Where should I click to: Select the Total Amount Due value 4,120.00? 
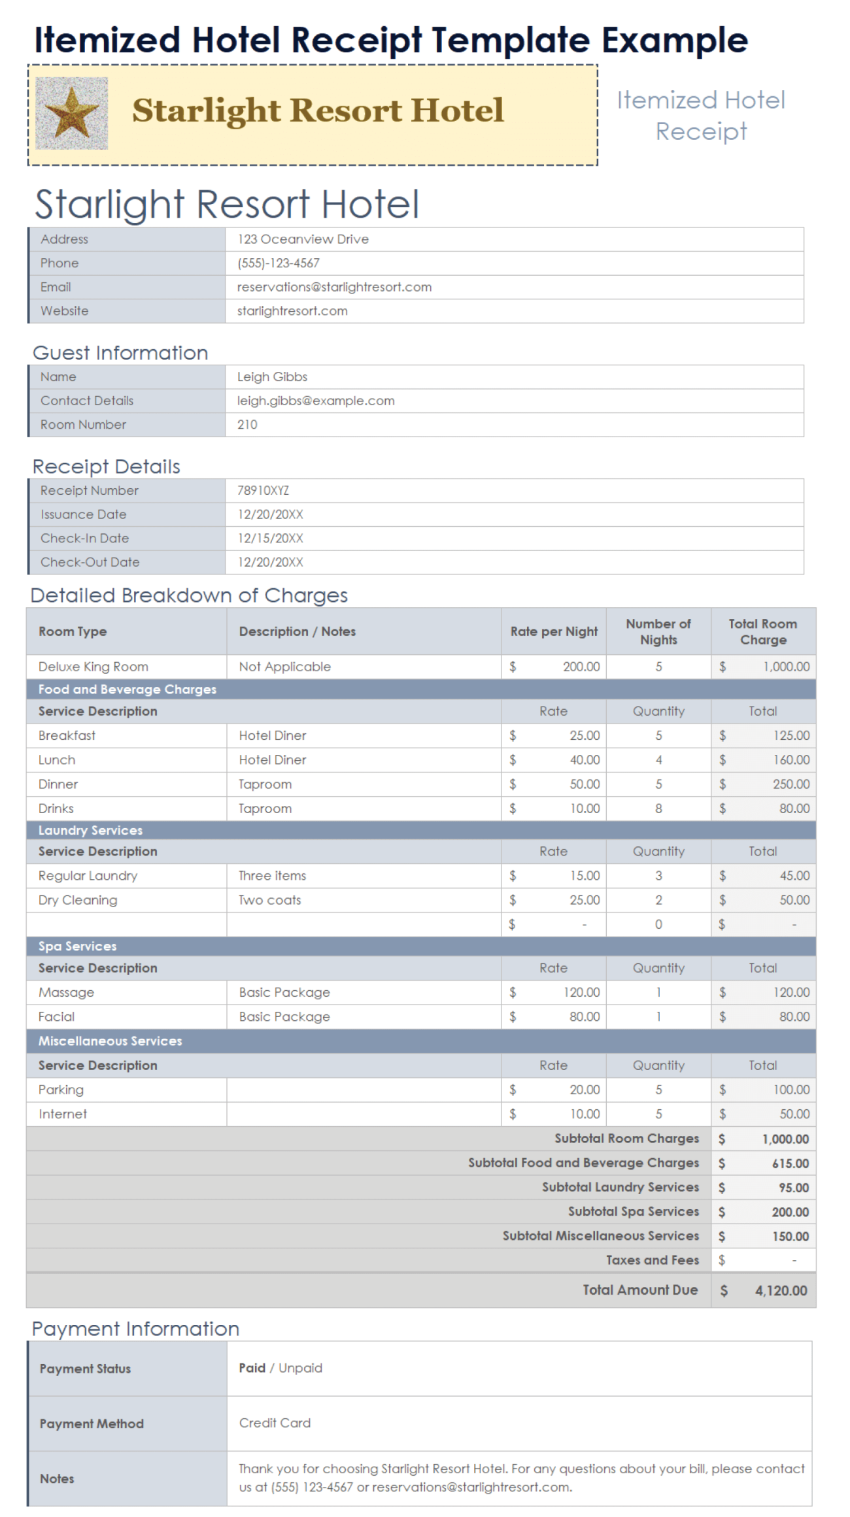pyautogui.click(x=780, y=1290)
